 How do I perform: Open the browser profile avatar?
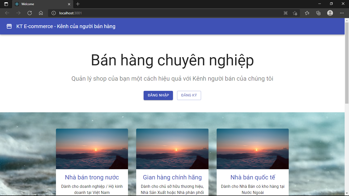click(x=330, y=13)
